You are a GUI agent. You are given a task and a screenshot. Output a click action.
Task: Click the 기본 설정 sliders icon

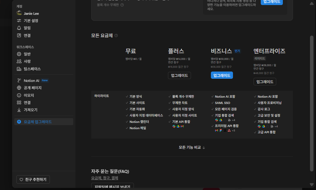point(19,20)
